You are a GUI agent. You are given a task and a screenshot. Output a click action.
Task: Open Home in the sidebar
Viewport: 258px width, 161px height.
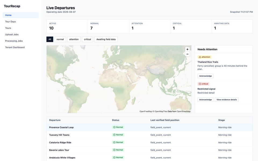21,15
